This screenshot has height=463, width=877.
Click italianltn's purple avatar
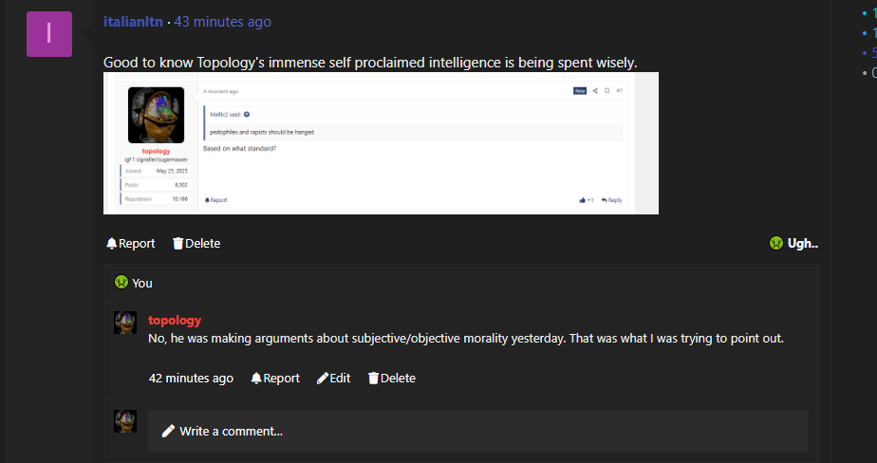pyautogui.click(x=49, y=33)
